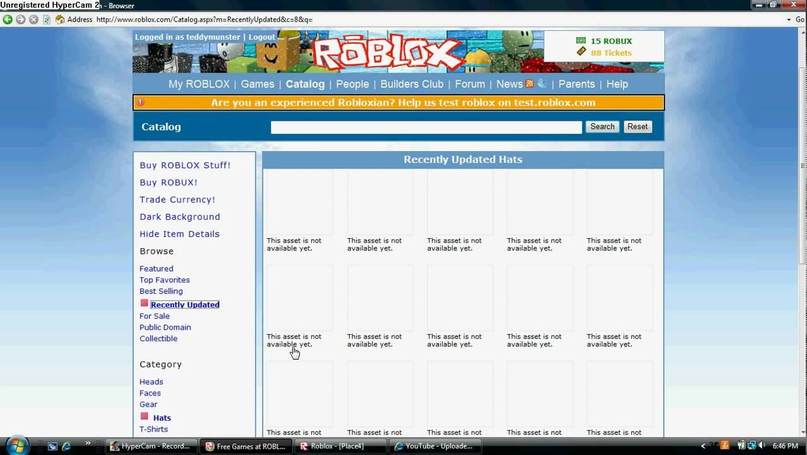Screen dimensions: 807x455
Task: Browse Public Domain items
Action: click(165, 327)
